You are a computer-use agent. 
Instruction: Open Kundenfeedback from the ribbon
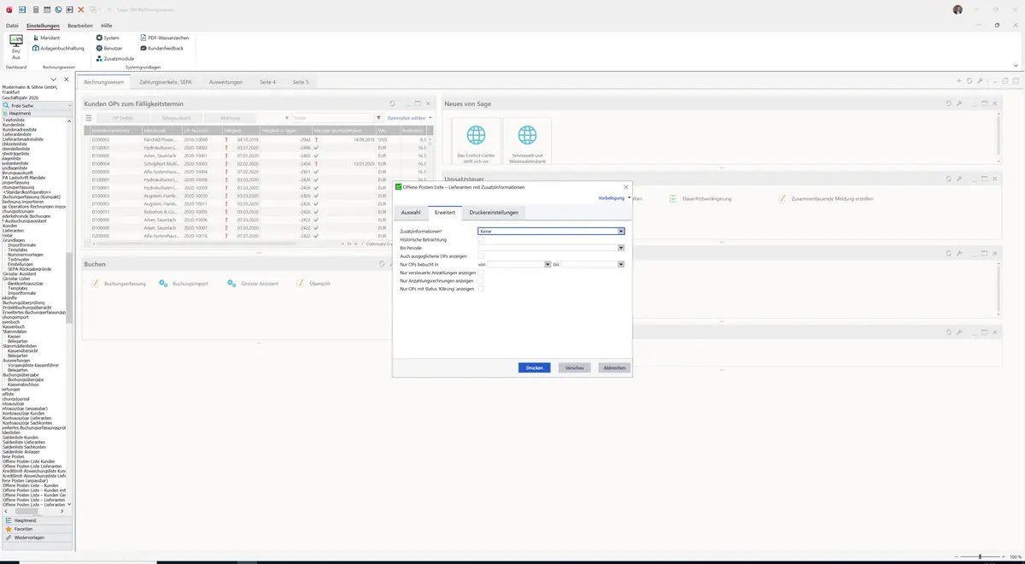pyautogui.click(x=161, y=48)
